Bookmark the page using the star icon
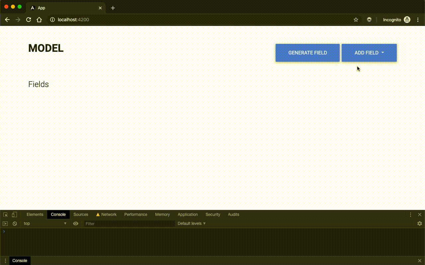 pyautogui.click(x=356, y=20)
